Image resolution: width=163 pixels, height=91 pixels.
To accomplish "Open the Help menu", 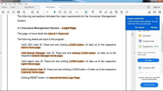I will pyautogui.click(x=26, y=4).
